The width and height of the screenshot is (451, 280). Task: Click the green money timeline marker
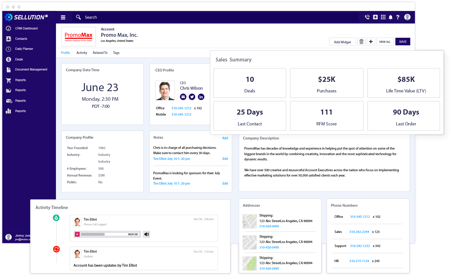56,218
